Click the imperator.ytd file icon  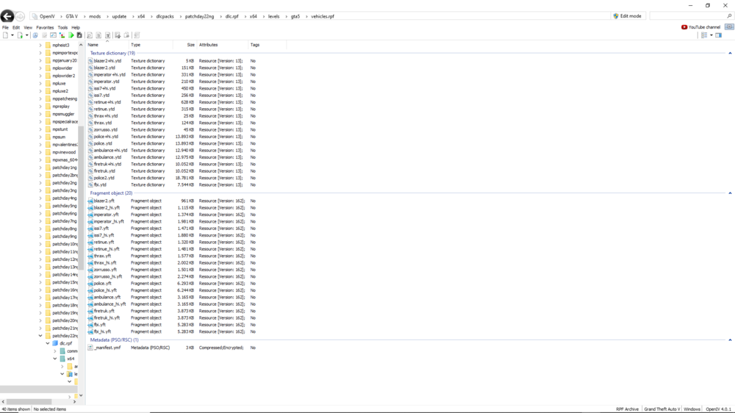(x=90, y=82)
